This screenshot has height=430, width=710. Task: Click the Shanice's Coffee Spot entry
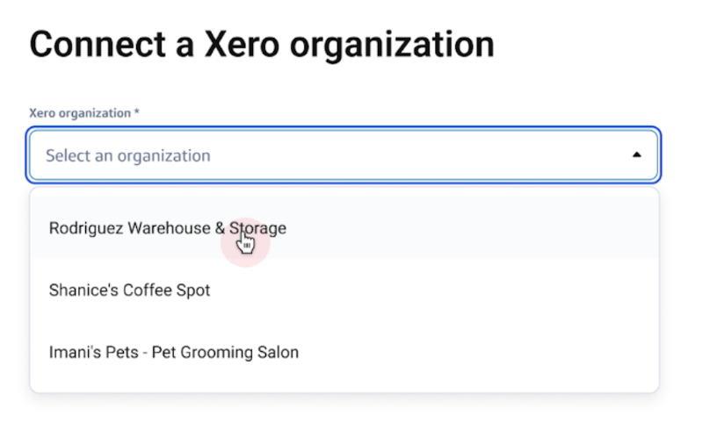tap(129, 290)
